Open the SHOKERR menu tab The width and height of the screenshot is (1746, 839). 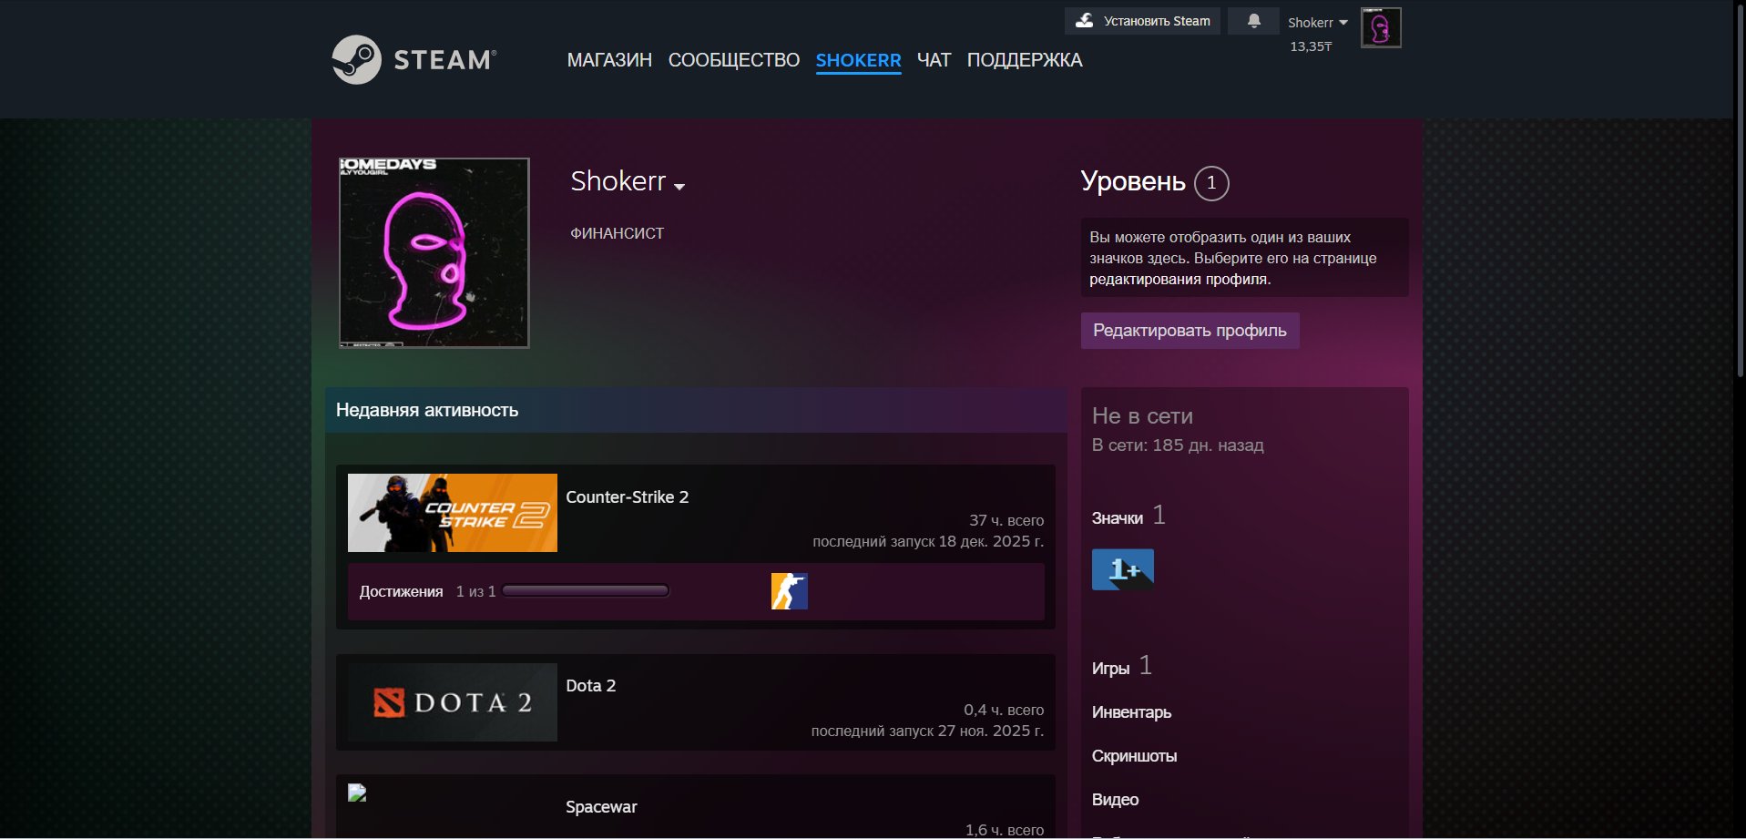click(x=858, y=60)
